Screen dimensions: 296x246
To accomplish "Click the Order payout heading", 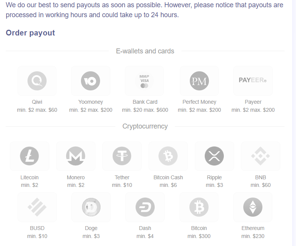I will 31,33.
